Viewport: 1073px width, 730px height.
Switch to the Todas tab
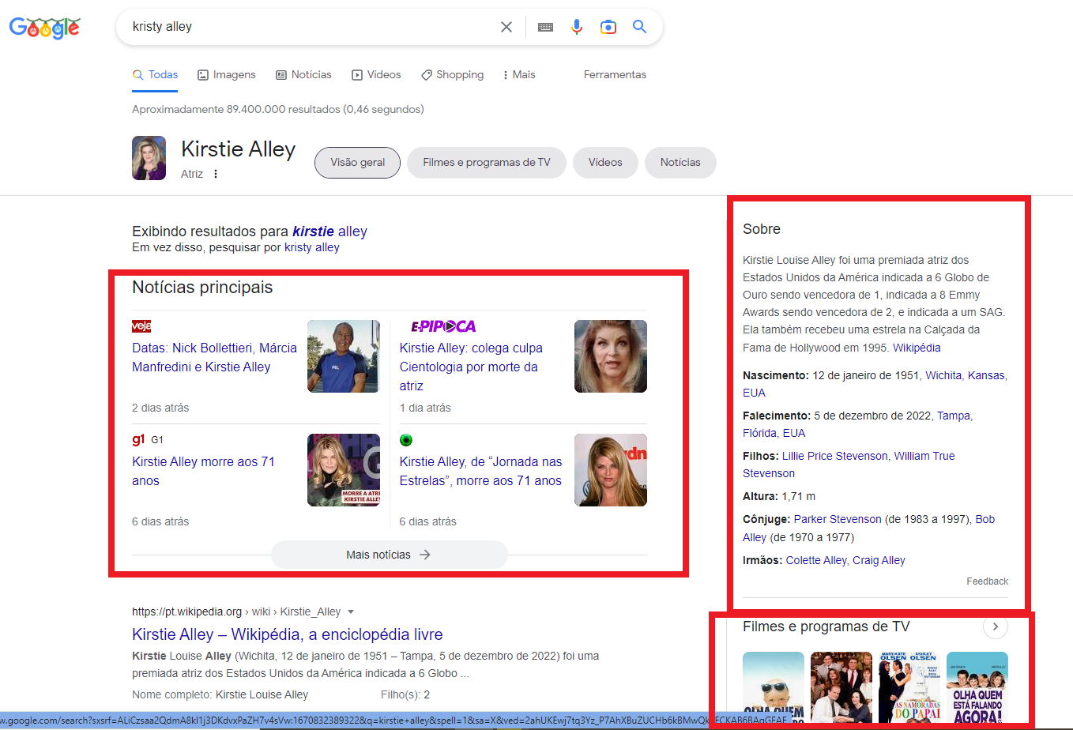pyautogui.click(x=155, y=74)
